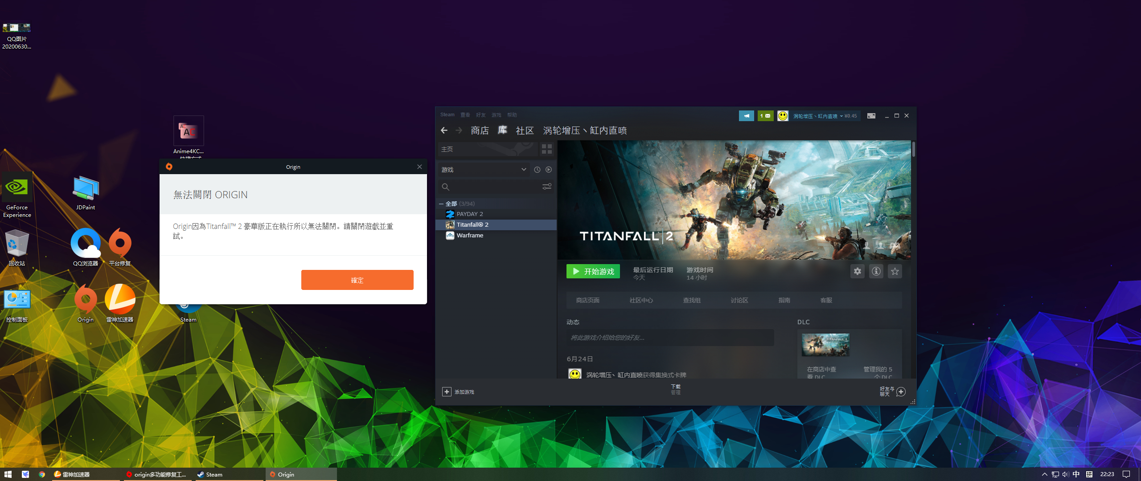This screenshot has width=1141, height=481.
Task: Click activity post input field
Action: [x=670, y=338]
